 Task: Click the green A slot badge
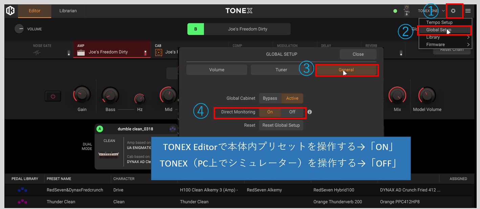pos(100,129)
